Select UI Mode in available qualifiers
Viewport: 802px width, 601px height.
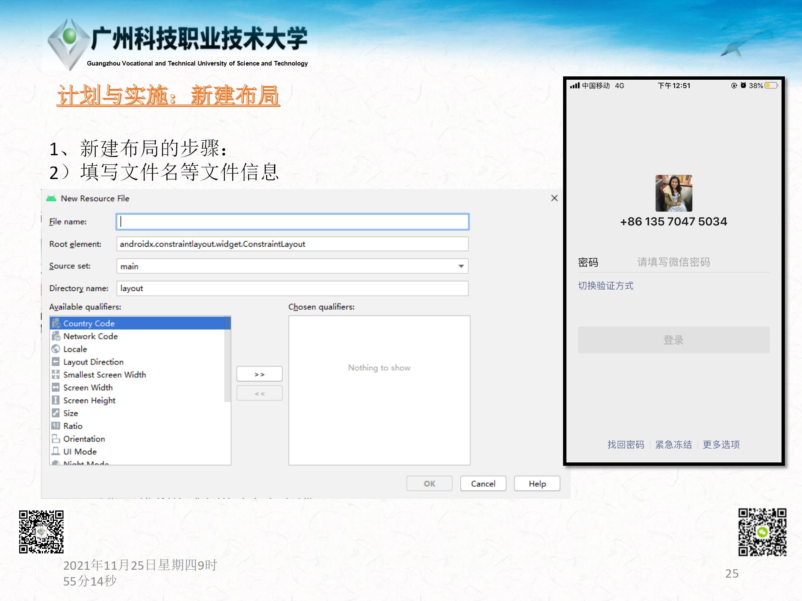point(80,452)
